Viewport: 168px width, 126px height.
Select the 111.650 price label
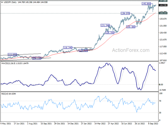pyautogui.click(x=12, y=55)
